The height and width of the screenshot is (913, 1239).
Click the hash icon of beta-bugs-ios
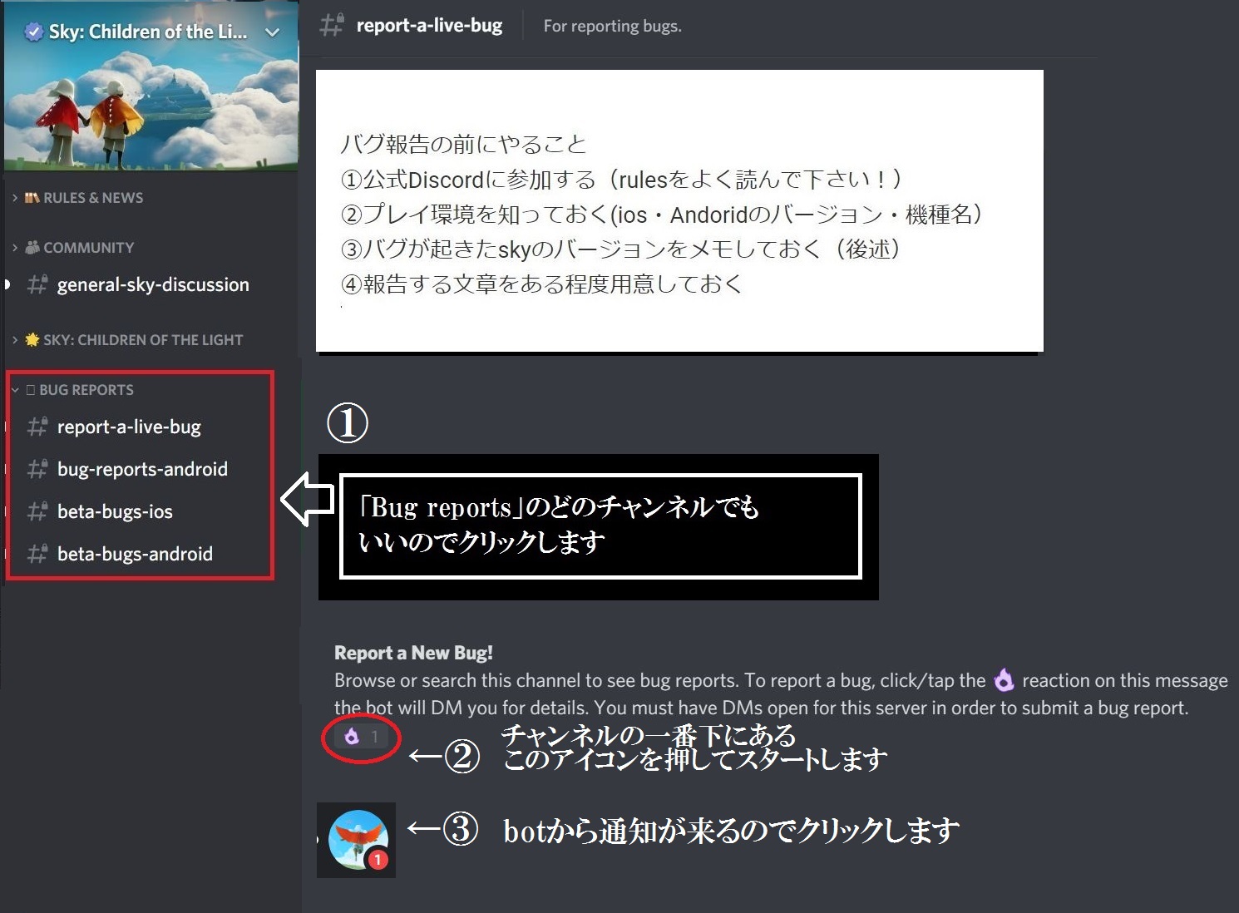pyautogui.click(x=37, y=512)
